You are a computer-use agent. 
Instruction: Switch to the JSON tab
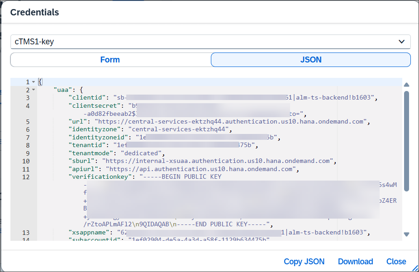(x=310, y=60)
